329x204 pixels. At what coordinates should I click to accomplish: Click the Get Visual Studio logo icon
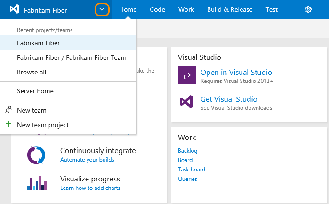(187, 102)
